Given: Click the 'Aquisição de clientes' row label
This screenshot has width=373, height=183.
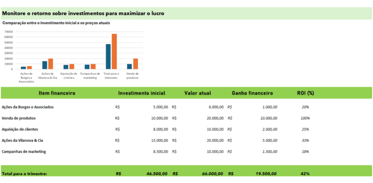Looking at the screenshot, I should (x=20, y=129).
